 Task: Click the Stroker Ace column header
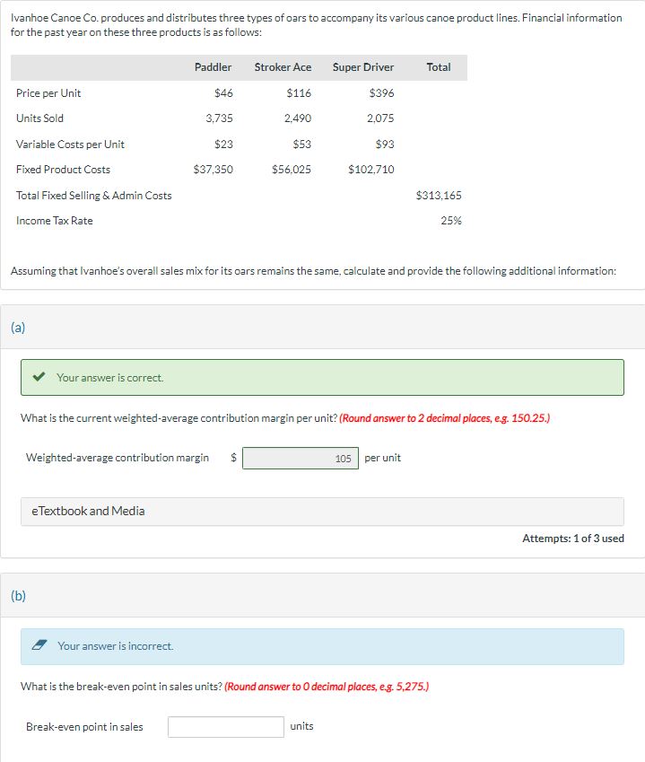point(283,67)
